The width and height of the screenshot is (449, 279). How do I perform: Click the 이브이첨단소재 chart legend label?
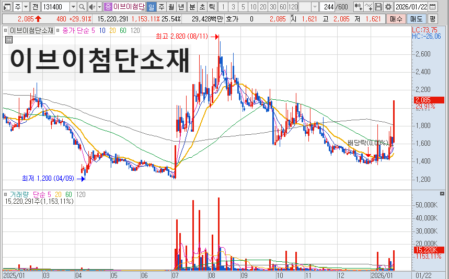(x=31, y=30)
